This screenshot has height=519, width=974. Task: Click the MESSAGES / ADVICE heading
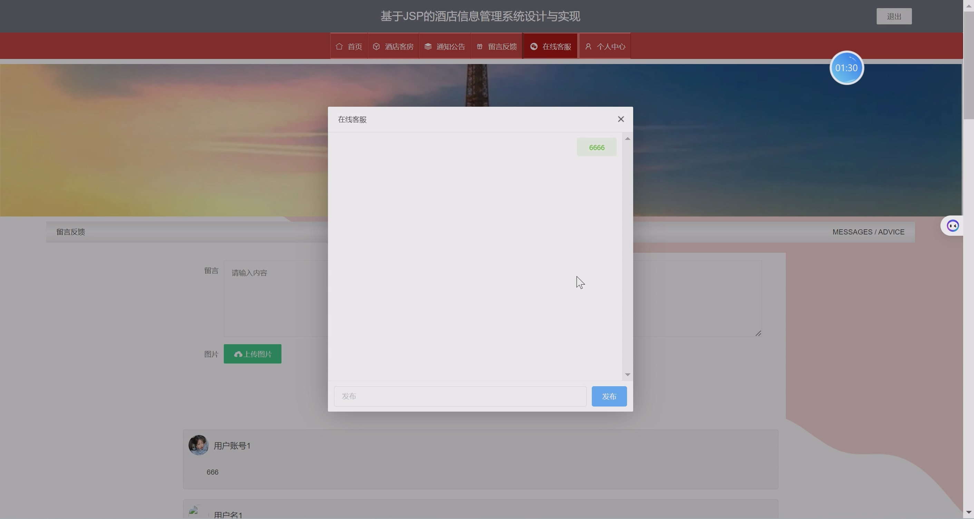pyautogui.click(x=868, y=232)
